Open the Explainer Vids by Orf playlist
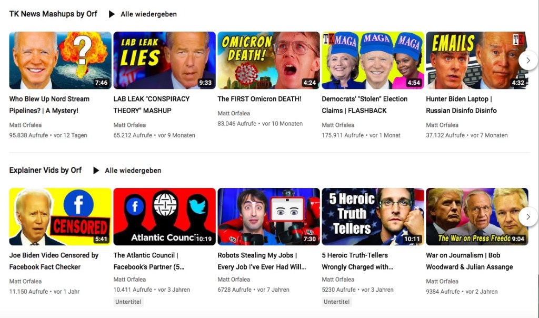This screenshot has width=539, height=318. (x=45, y=170)
